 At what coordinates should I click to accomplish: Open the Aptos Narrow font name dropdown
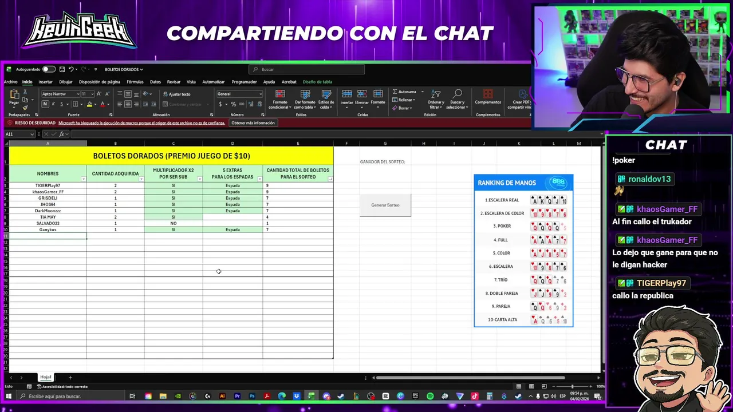78,94
